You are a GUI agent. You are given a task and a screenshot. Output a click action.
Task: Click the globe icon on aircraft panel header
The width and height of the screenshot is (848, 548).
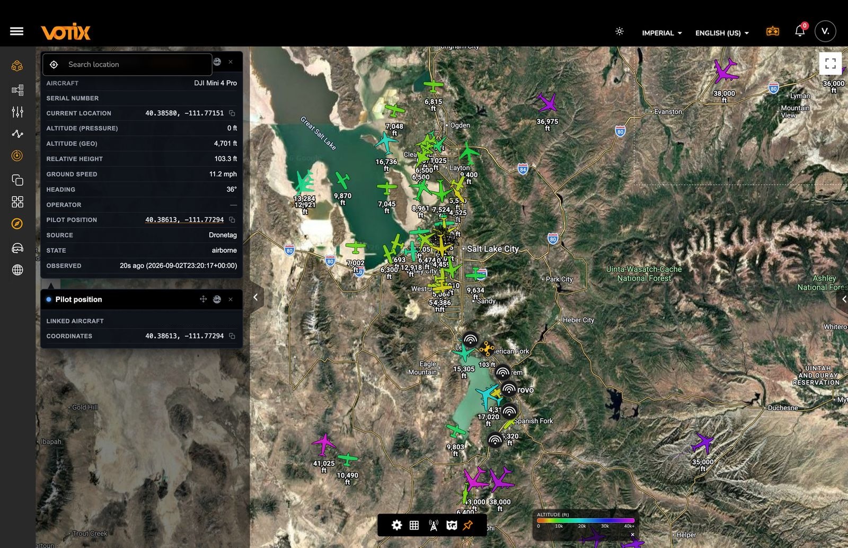(217, 62)
